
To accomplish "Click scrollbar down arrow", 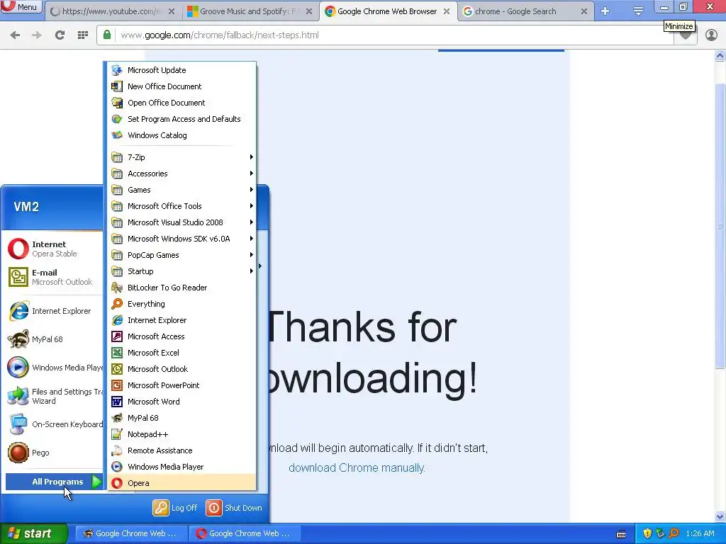I will [720, 516].
